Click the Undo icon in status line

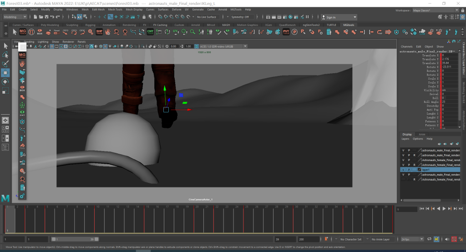pos(52,17)
